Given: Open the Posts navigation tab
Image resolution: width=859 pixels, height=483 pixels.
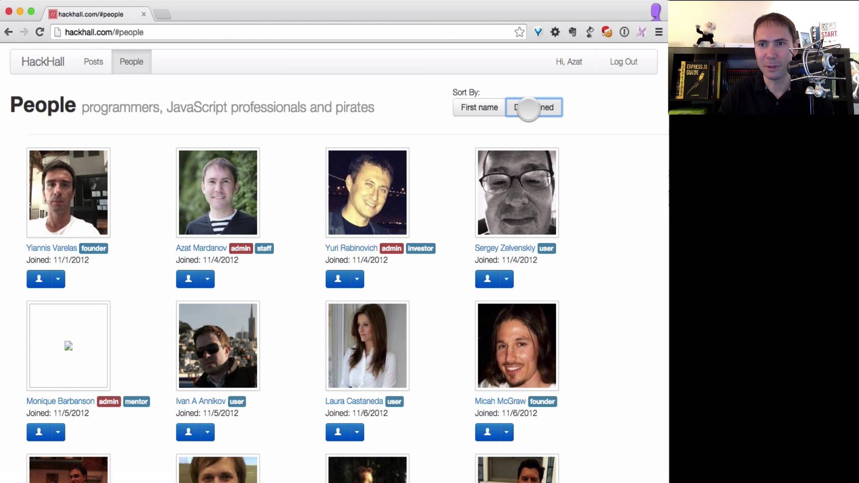Looking at the screenshot, I should [x=93, y=62].
